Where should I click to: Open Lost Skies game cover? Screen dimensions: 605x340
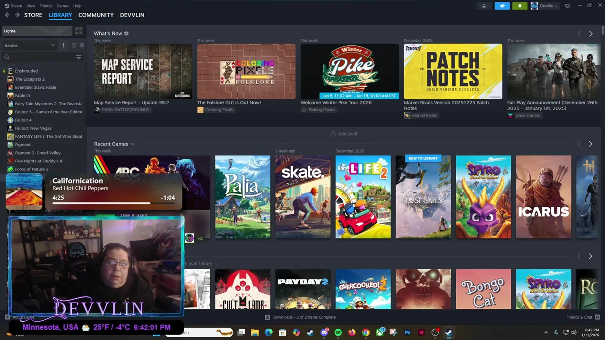[x=423, y=197]
